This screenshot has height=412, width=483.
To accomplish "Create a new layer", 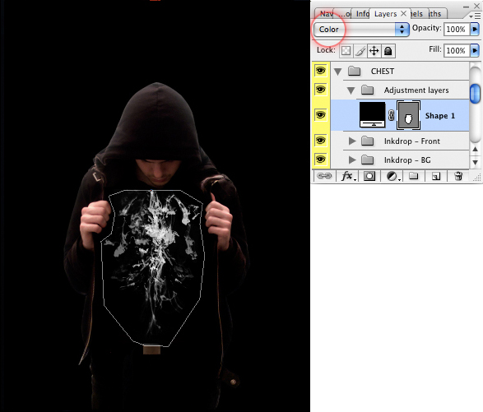I will tap(436, 176).
